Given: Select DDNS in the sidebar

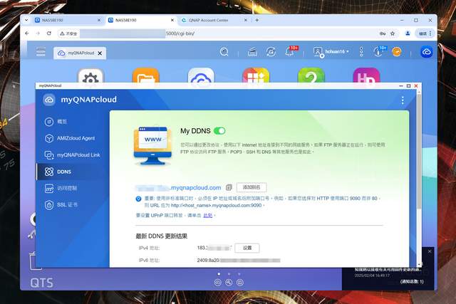Looking at the screenshot, I should [72, 172].
